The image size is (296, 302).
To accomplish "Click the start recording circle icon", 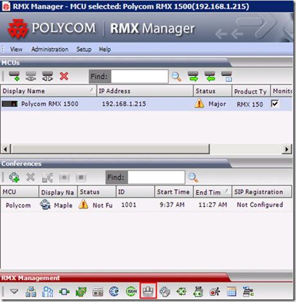I will pyautogui.click(x=64, y=177).
